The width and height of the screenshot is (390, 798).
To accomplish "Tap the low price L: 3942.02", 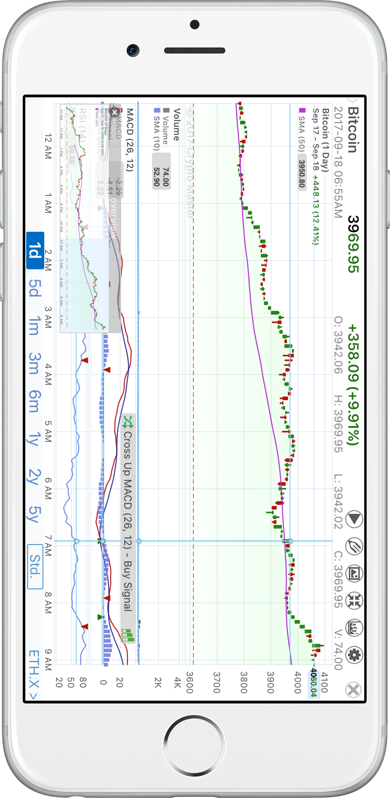I will pos(338,502).
